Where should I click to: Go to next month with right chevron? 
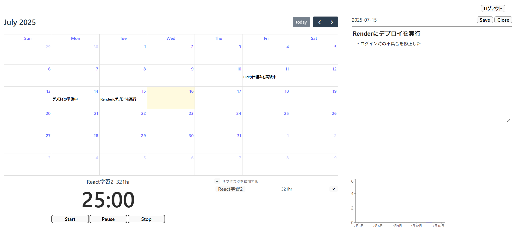click(x=332, y=22)
